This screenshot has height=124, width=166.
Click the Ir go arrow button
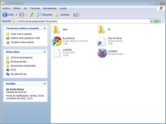156,21
